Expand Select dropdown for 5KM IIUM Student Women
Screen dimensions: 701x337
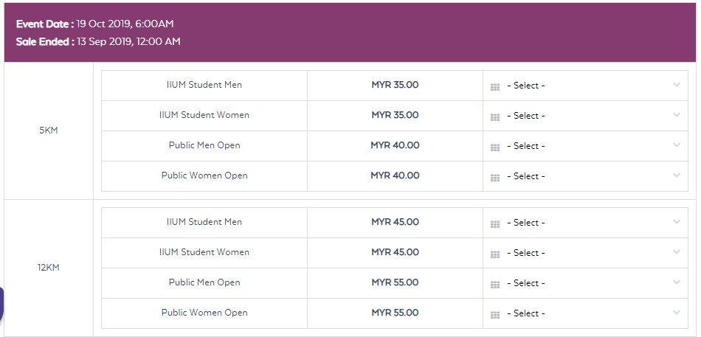coord(587,116)
